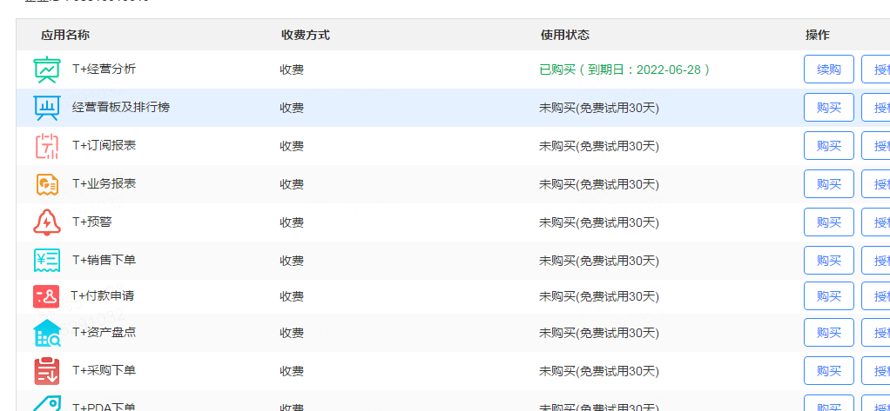Viewport: 890px width, 411px height.
Task: Click the 授权 button in T+预警 row
Action: tap(876, 222)
